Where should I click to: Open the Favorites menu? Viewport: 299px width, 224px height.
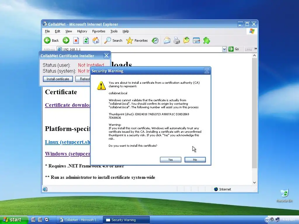pos(99,31)
